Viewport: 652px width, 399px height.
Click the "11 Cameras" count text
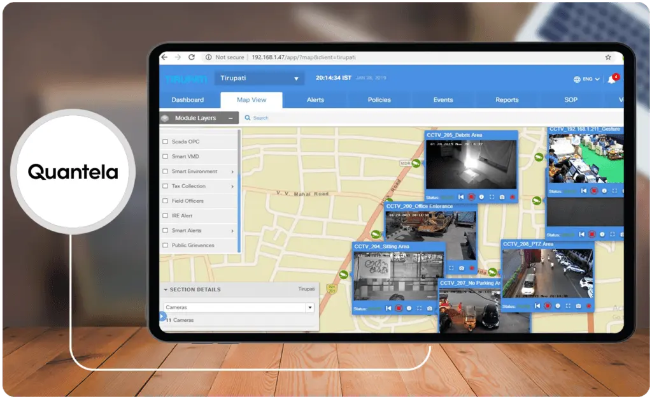180,320
